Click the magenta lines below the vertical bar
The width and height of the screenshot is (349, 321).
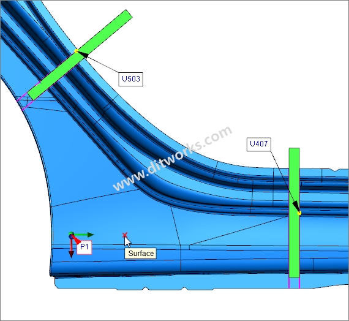(x=295, y=283)
